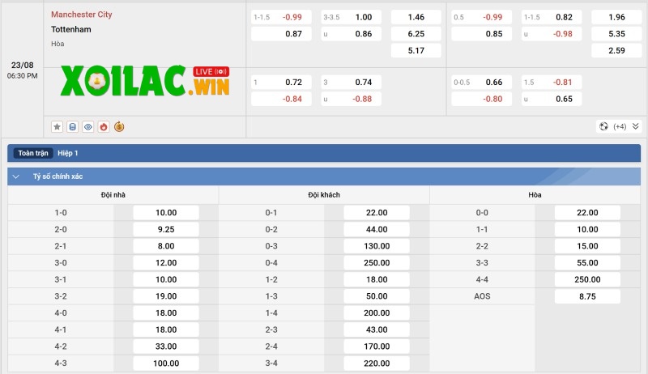Image resolution: width=648 pixels, height=374 pixels.
Task: Open the database statistics icon
Action: pos(72,126)
